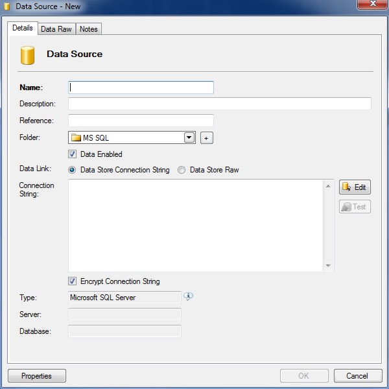Screen dimensions: 389x389
Task: Click the Edit connection string button
Action: tap(355, 187)
